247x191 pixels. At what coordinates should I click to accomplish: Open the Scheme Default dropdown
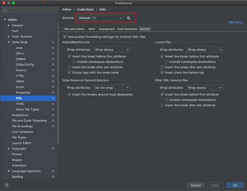[x=100, y=18]
